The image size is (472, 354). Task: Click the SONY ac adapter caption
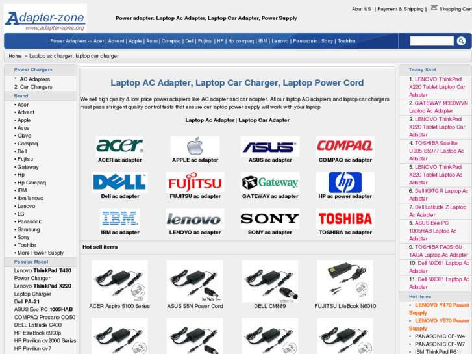(269, 233)
